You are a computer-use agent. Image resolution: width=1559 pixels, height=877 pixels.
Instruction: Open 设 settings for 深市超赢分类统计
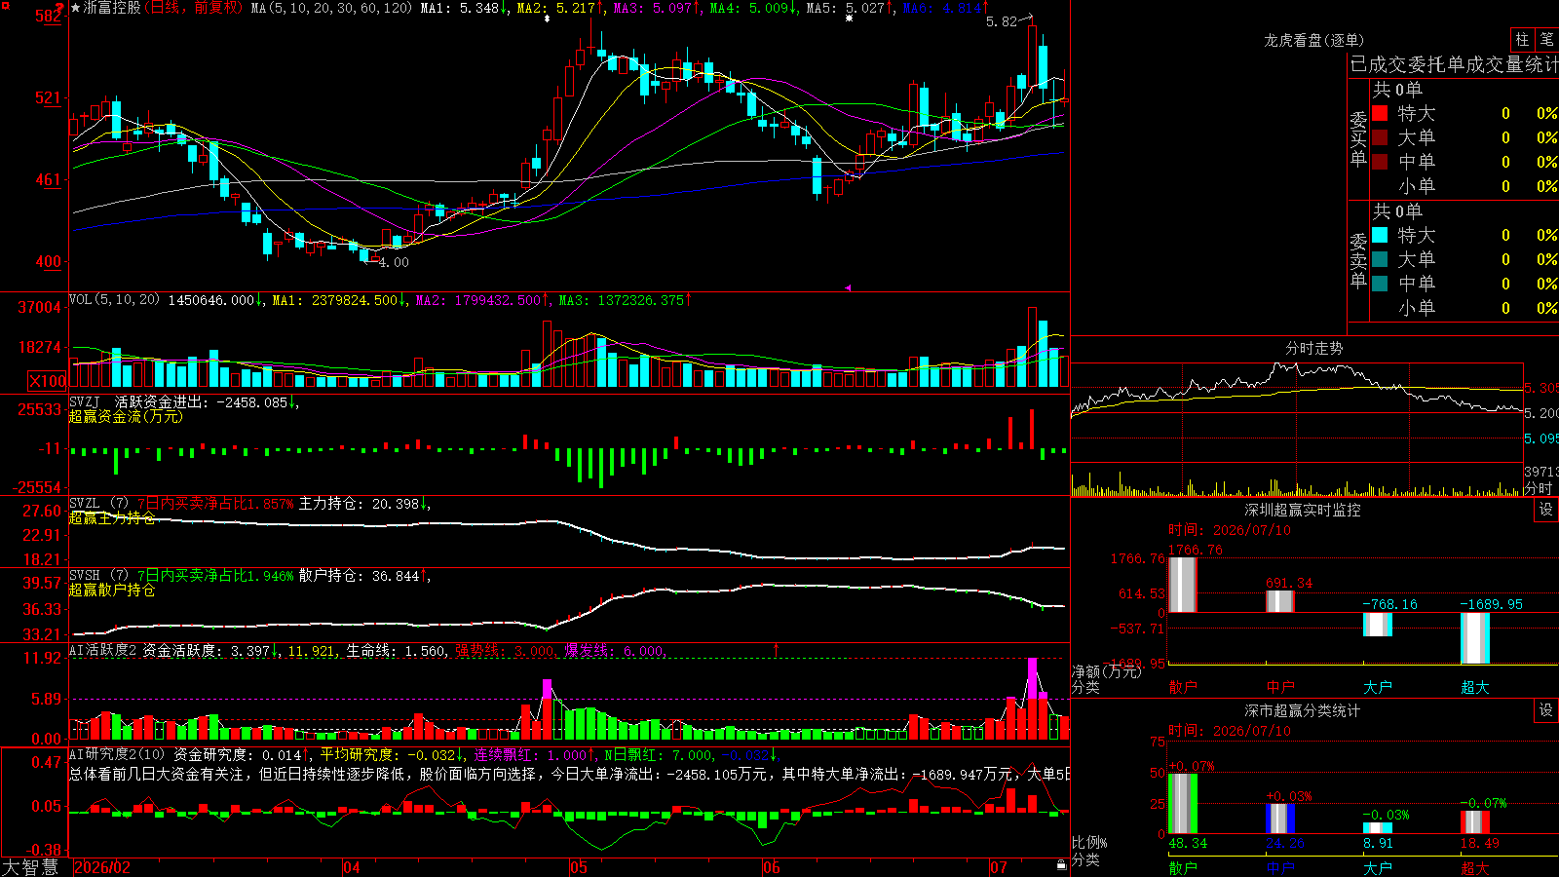[1546, 710]
